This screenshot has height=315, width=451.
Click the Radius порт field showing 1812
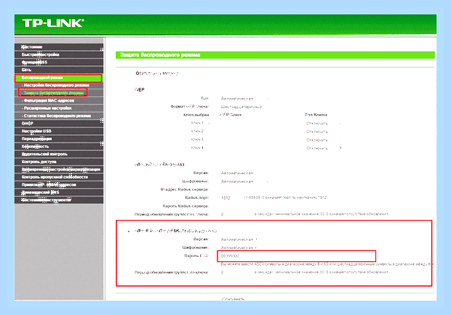pos(231,197)
